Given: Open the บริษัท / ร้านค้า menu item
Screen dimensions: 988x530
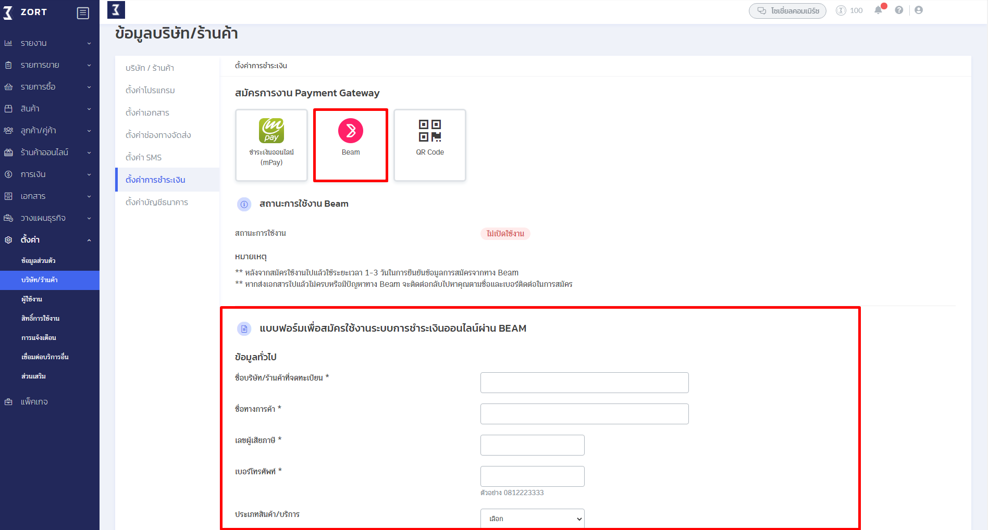Looking at the screenshot, I should point(150,68).
